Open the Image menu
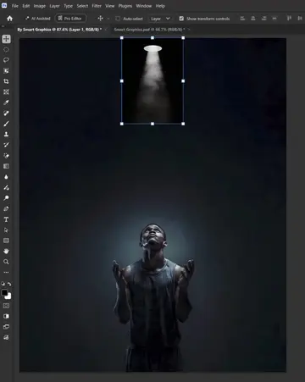Screen dimensions: 305x382 40,6
